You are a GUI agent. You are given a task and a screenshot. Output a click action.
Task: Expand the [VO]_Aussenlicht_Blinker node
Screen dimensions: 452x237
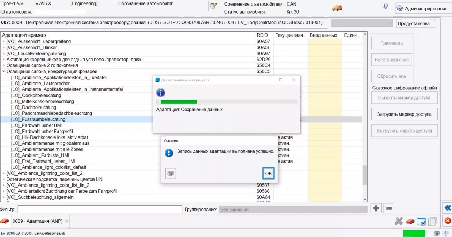click(4, 48)
